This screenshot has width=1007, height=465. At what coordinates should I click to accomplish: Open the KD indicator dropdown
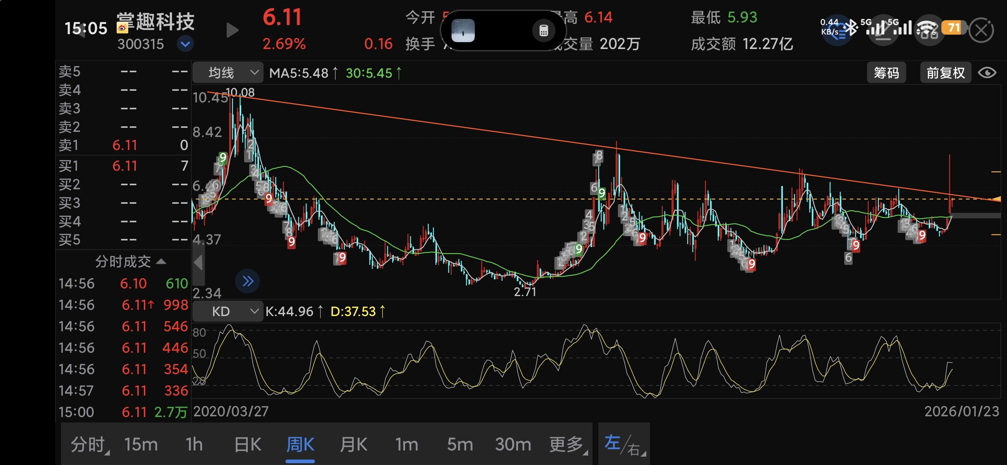tap(228, 311)
